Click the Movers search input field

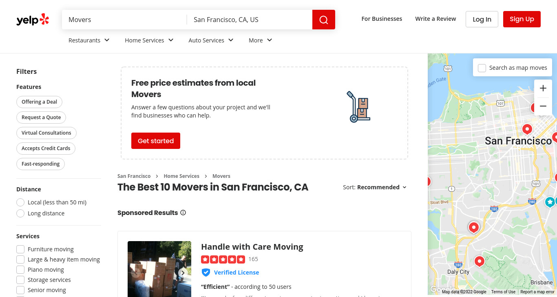click(124, 20)
